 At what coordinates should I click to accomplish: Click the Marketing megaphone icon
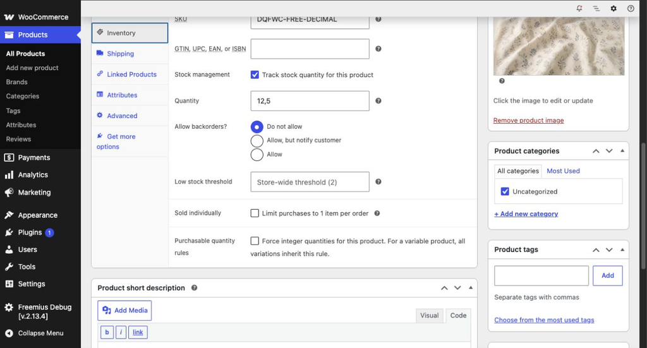pos(9,193)
